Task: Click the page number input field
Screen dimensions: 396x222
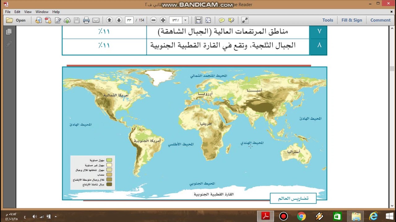Action: [129, 20]
